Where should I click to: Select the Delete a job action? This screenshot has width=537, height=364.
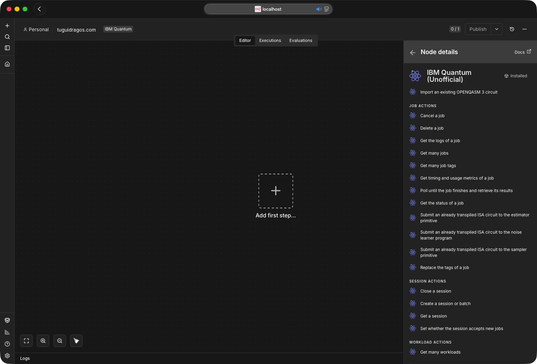(470, 128)
